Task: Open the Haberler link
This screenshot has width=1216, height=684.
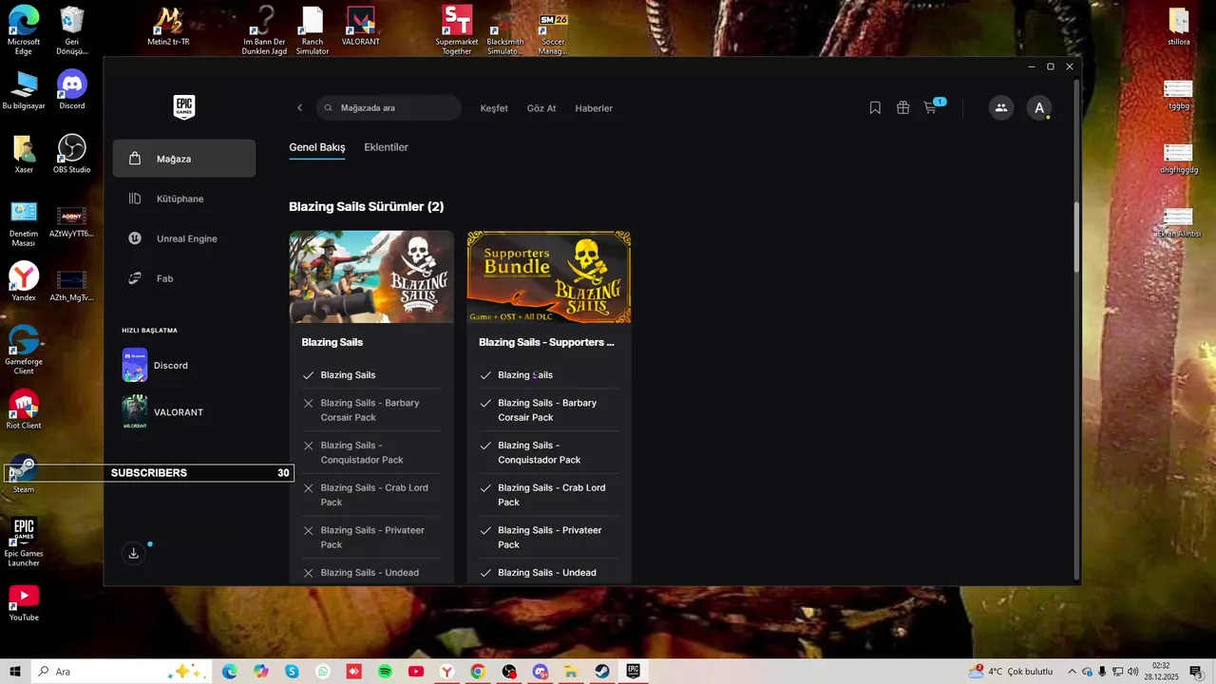Action: pyautogui.click(x=594, y=108)
